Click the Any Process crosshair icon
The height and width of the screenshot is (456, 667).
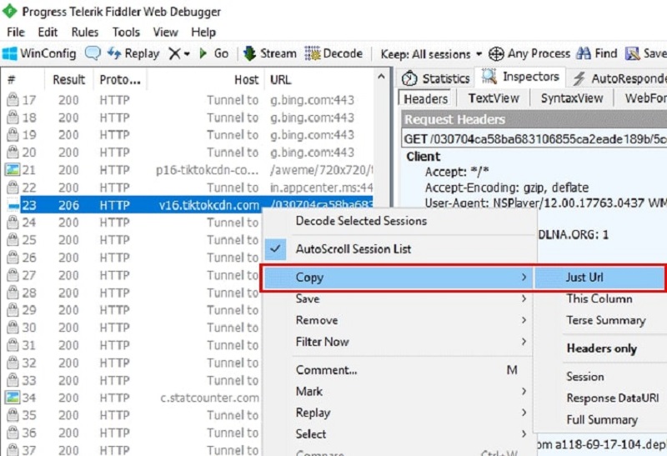pos(496,54)
